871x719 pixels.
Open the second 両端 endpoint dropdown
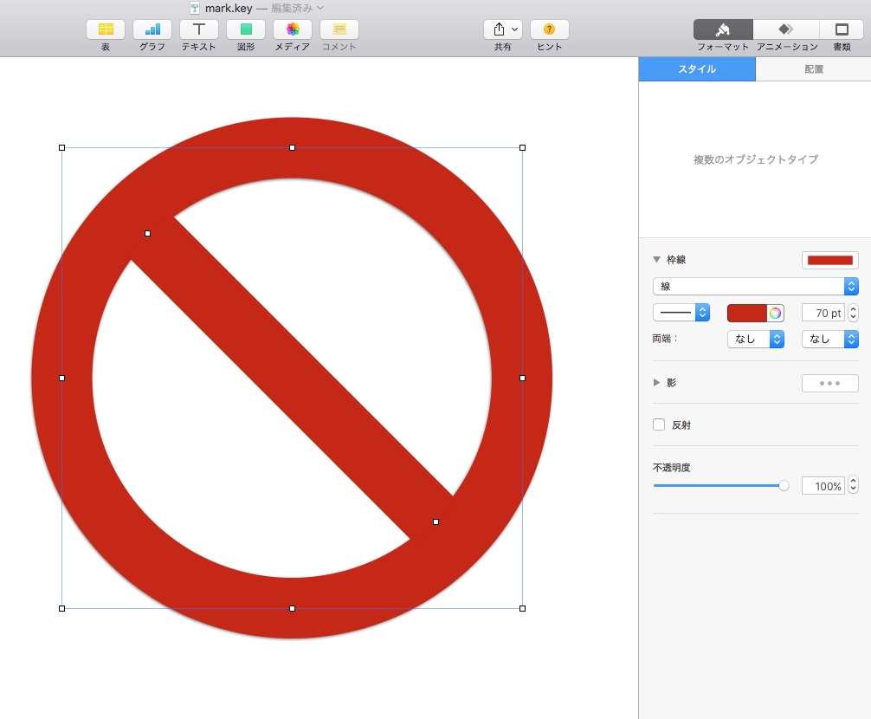point(830,339)
